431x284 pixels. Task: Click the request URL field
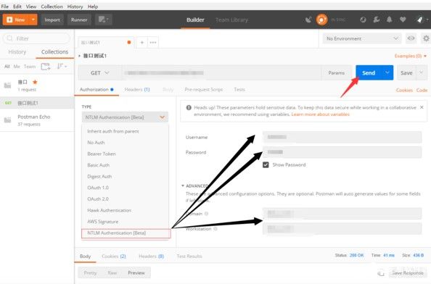pos(221,73)
